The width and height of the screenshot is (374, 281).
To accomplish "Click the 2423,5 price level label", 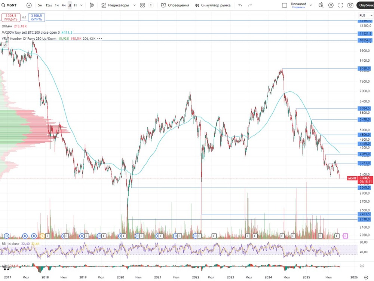I will pyautogui.click(x=365, y=214).
